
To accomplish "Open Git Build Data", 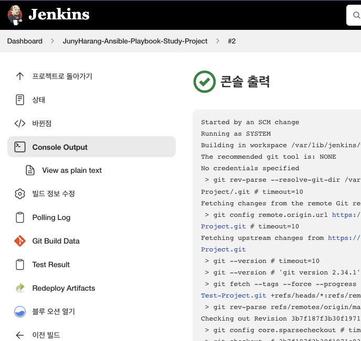I will [56, 241].
